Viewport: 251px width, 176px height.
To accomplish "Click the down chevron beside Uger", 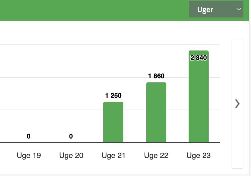I will 239,9.
